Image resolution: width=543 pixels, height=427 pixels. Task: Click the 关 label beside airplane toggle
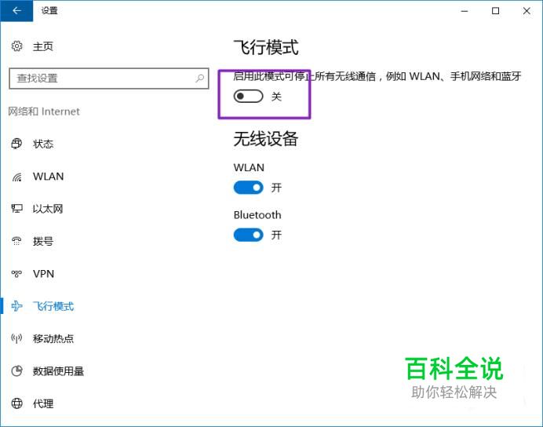pos(276,97)
